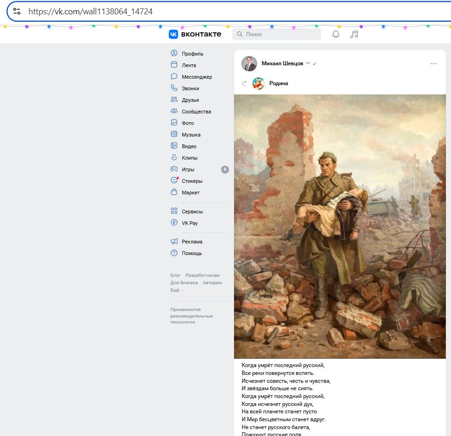This screenshot has width=451, height=436.
Task: Follow the Блог footer link
Action: click(x=175, y=275)
